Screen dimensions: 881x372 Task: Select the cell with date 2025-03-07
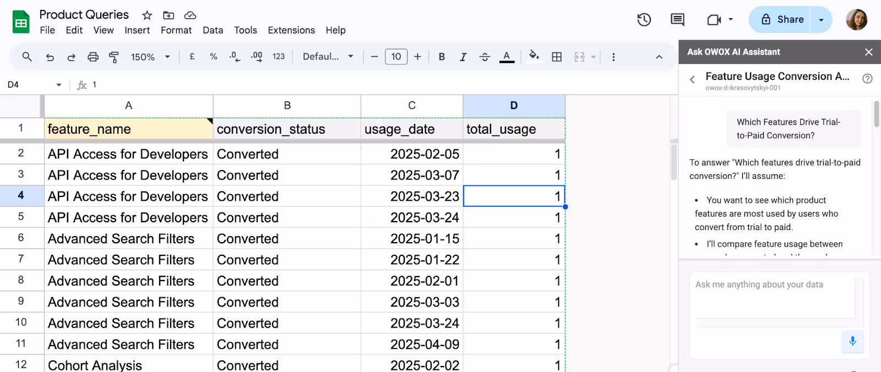pyautogui.click(x=412, y=175)
